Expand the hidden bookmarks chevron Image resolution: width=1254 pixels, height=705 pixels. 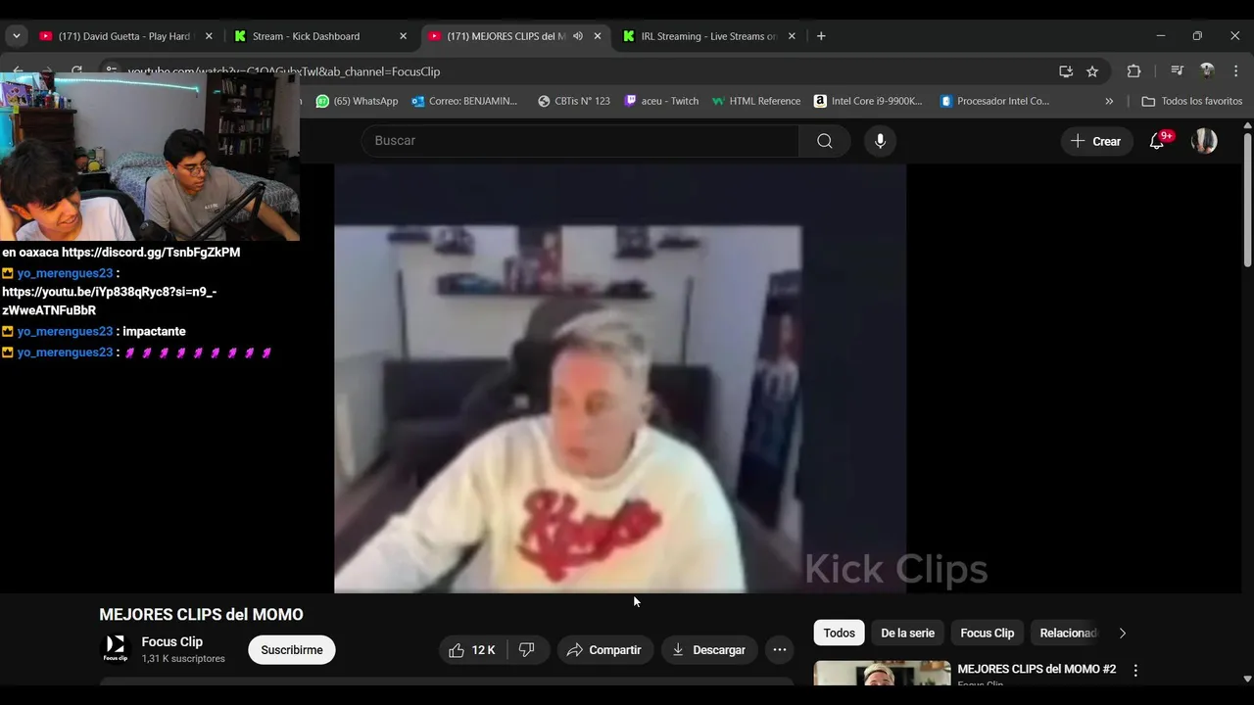1109,101
